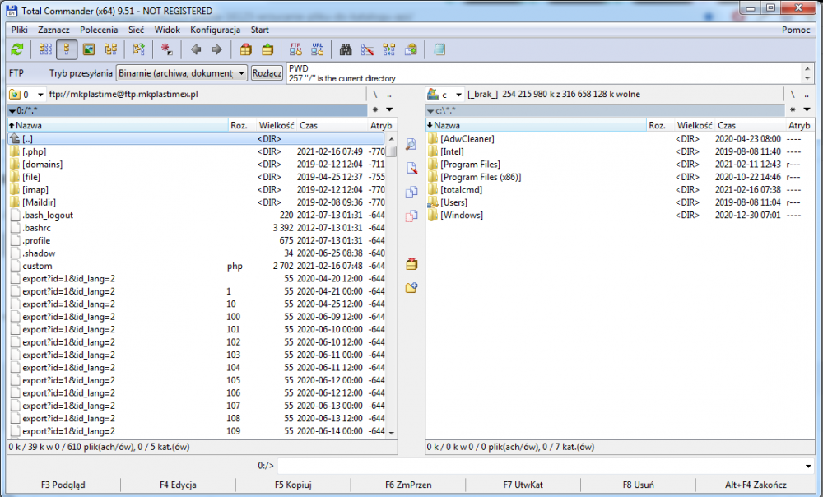
Task: Click right panel parent directory .. button
Action: click(x=807, y=95)
